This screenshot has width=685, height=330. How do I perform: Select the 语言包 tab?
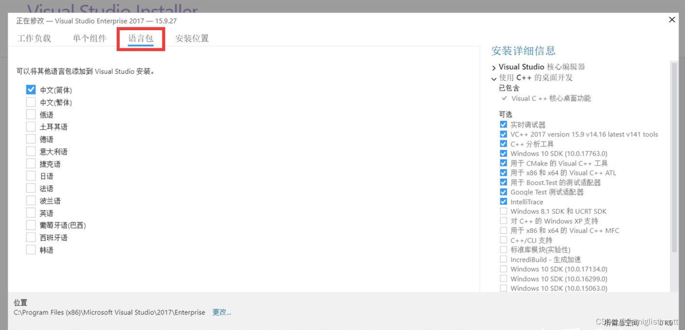pyautogui.click(x=141, y=39)
